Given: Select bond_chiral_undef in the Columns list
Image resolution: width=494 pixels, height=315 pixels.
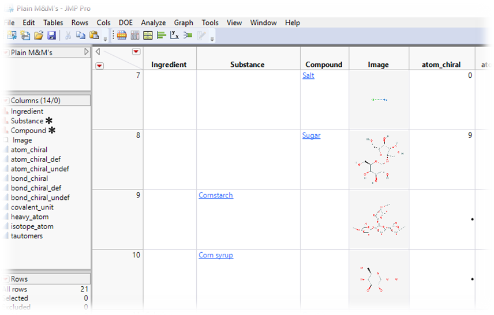Looking at the screenshot, I should coord(40,198).
